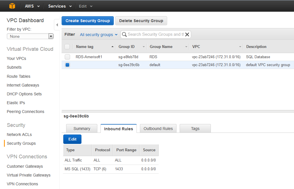This screenshot has width=294, height=189.
Task: Open the Group ID column sort arrow
Action: (144, 47)
